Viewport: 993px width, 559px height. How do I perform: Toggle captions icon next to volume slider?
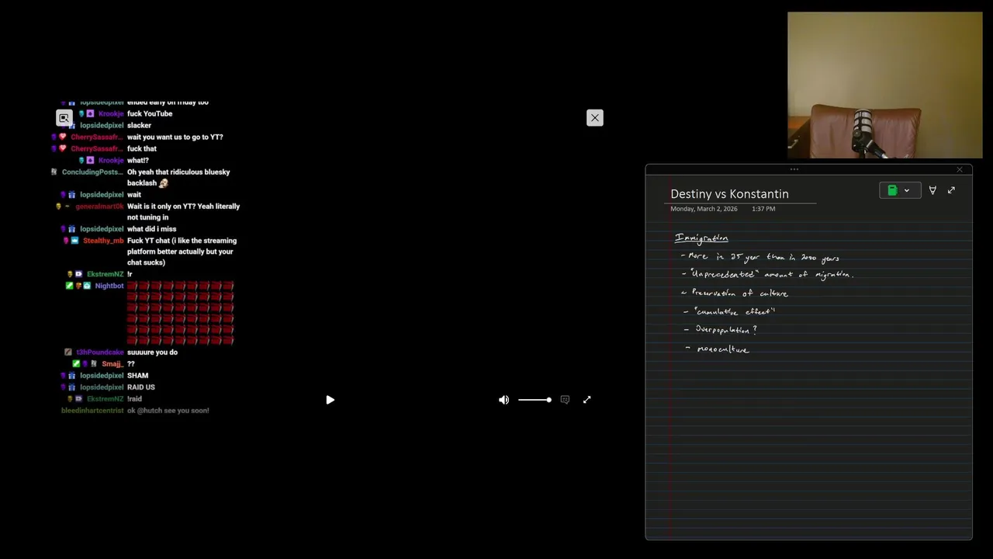click(565, 400)
